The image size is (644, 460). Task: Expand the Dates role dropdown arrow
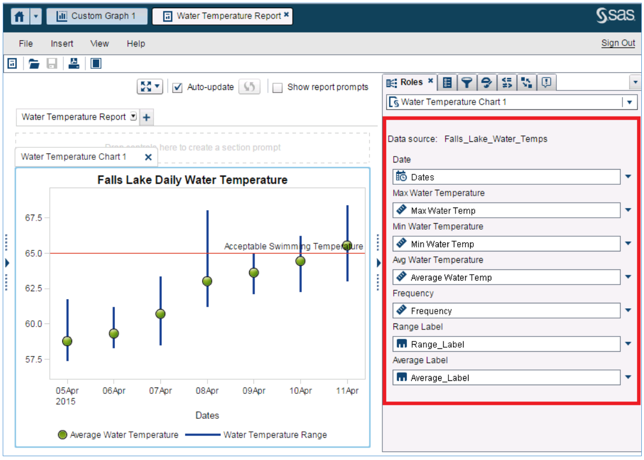coord(628,177)
